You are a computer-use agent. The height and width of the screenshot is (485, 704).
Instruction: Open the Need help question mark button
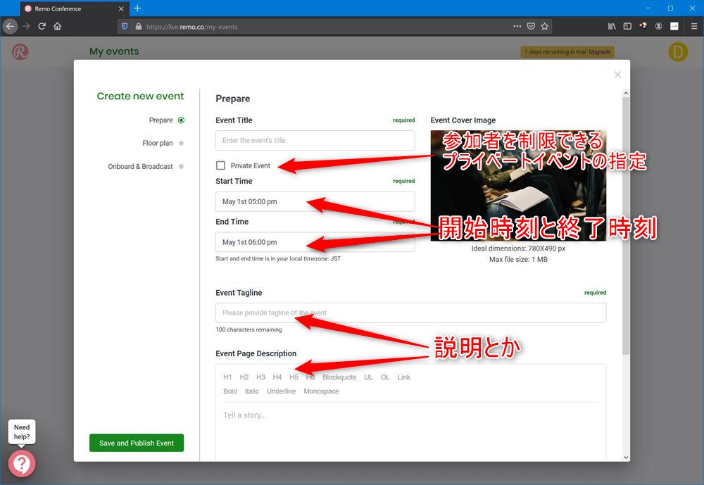(22, 463)
